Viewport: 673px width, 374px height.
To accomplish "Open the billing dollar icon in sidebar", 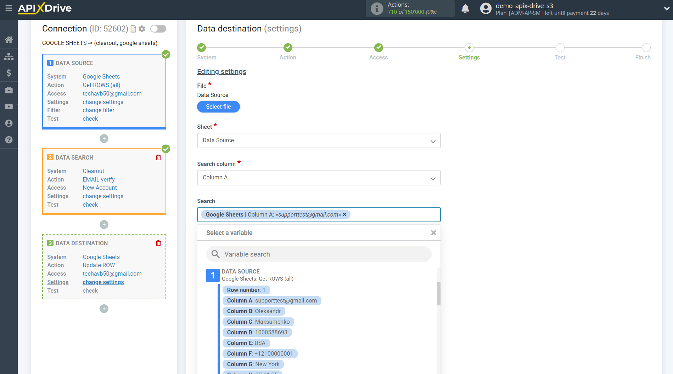I will coord(9,73).
